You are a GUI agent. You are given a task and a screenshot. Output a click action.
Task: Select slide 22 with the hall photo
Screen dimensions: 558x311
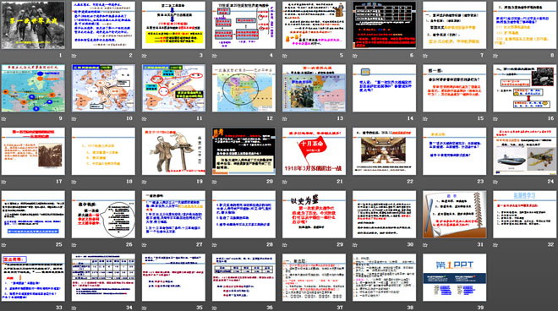[385, 151]
